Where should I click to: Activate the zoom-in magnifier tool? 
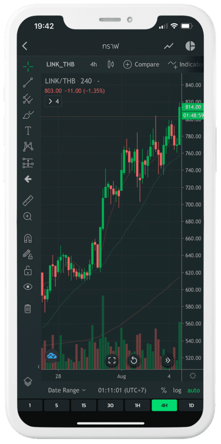click(x=28, y=217)
